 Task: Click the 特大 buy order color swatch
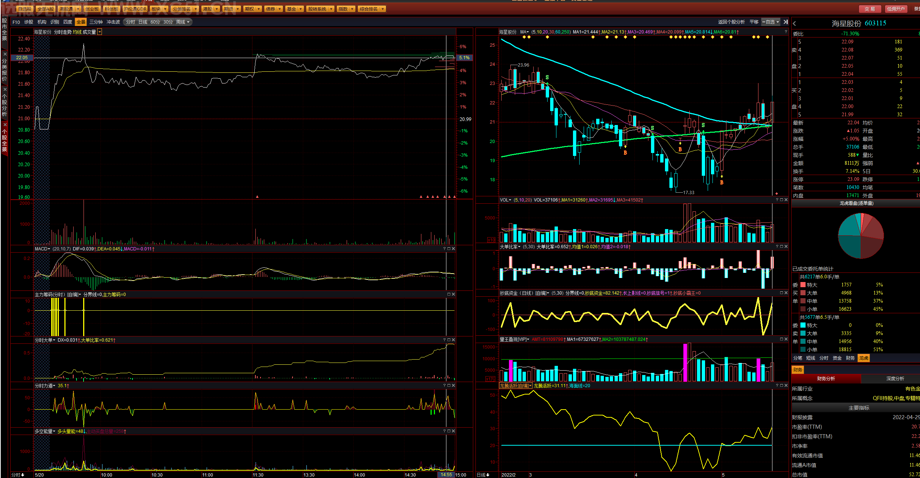[803, 285]
